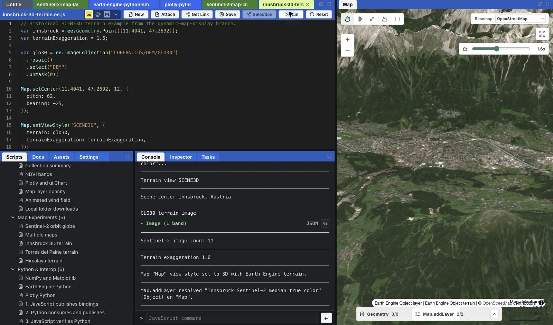
Task: Zoom in the map with plus button
Action: click(347, 39)
